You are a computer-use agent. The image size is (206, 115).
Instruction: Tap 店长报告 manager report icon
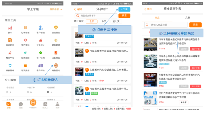(x=56, y=54)
